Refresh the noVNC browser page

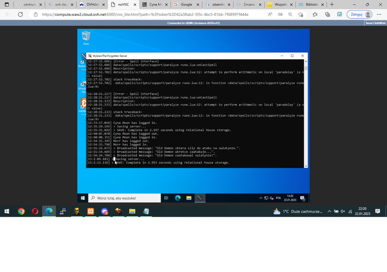click(x=21, y=14)
